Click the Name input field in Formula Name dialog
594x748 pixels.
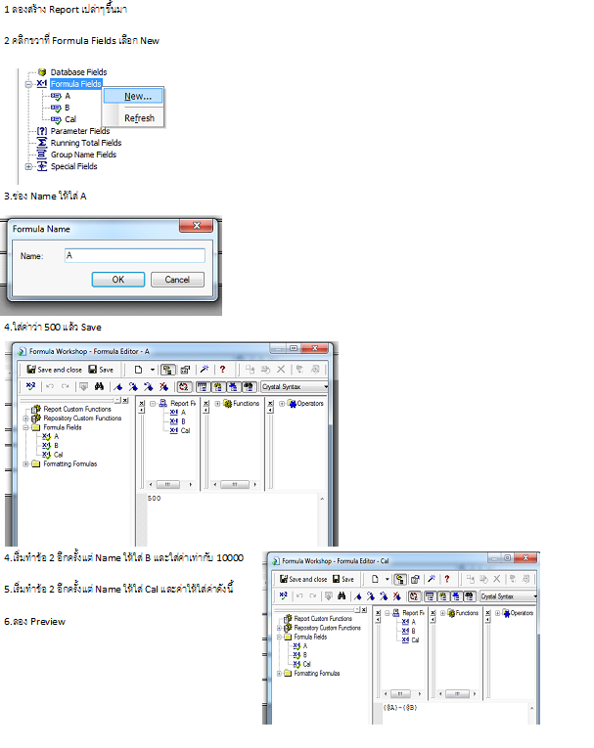135,256
